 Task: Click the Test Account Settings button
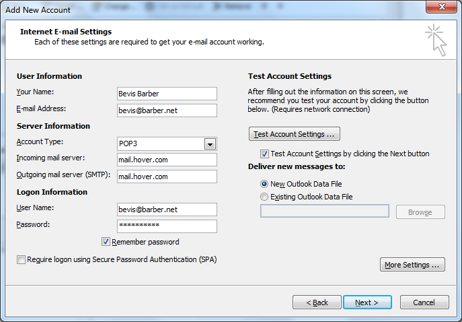[x=295, y=134]
